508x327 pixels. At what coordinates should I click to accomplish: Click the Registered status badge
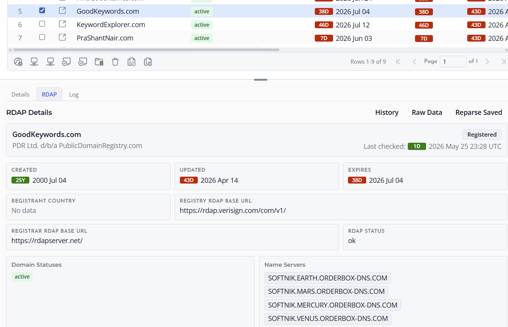pos(482,134)
